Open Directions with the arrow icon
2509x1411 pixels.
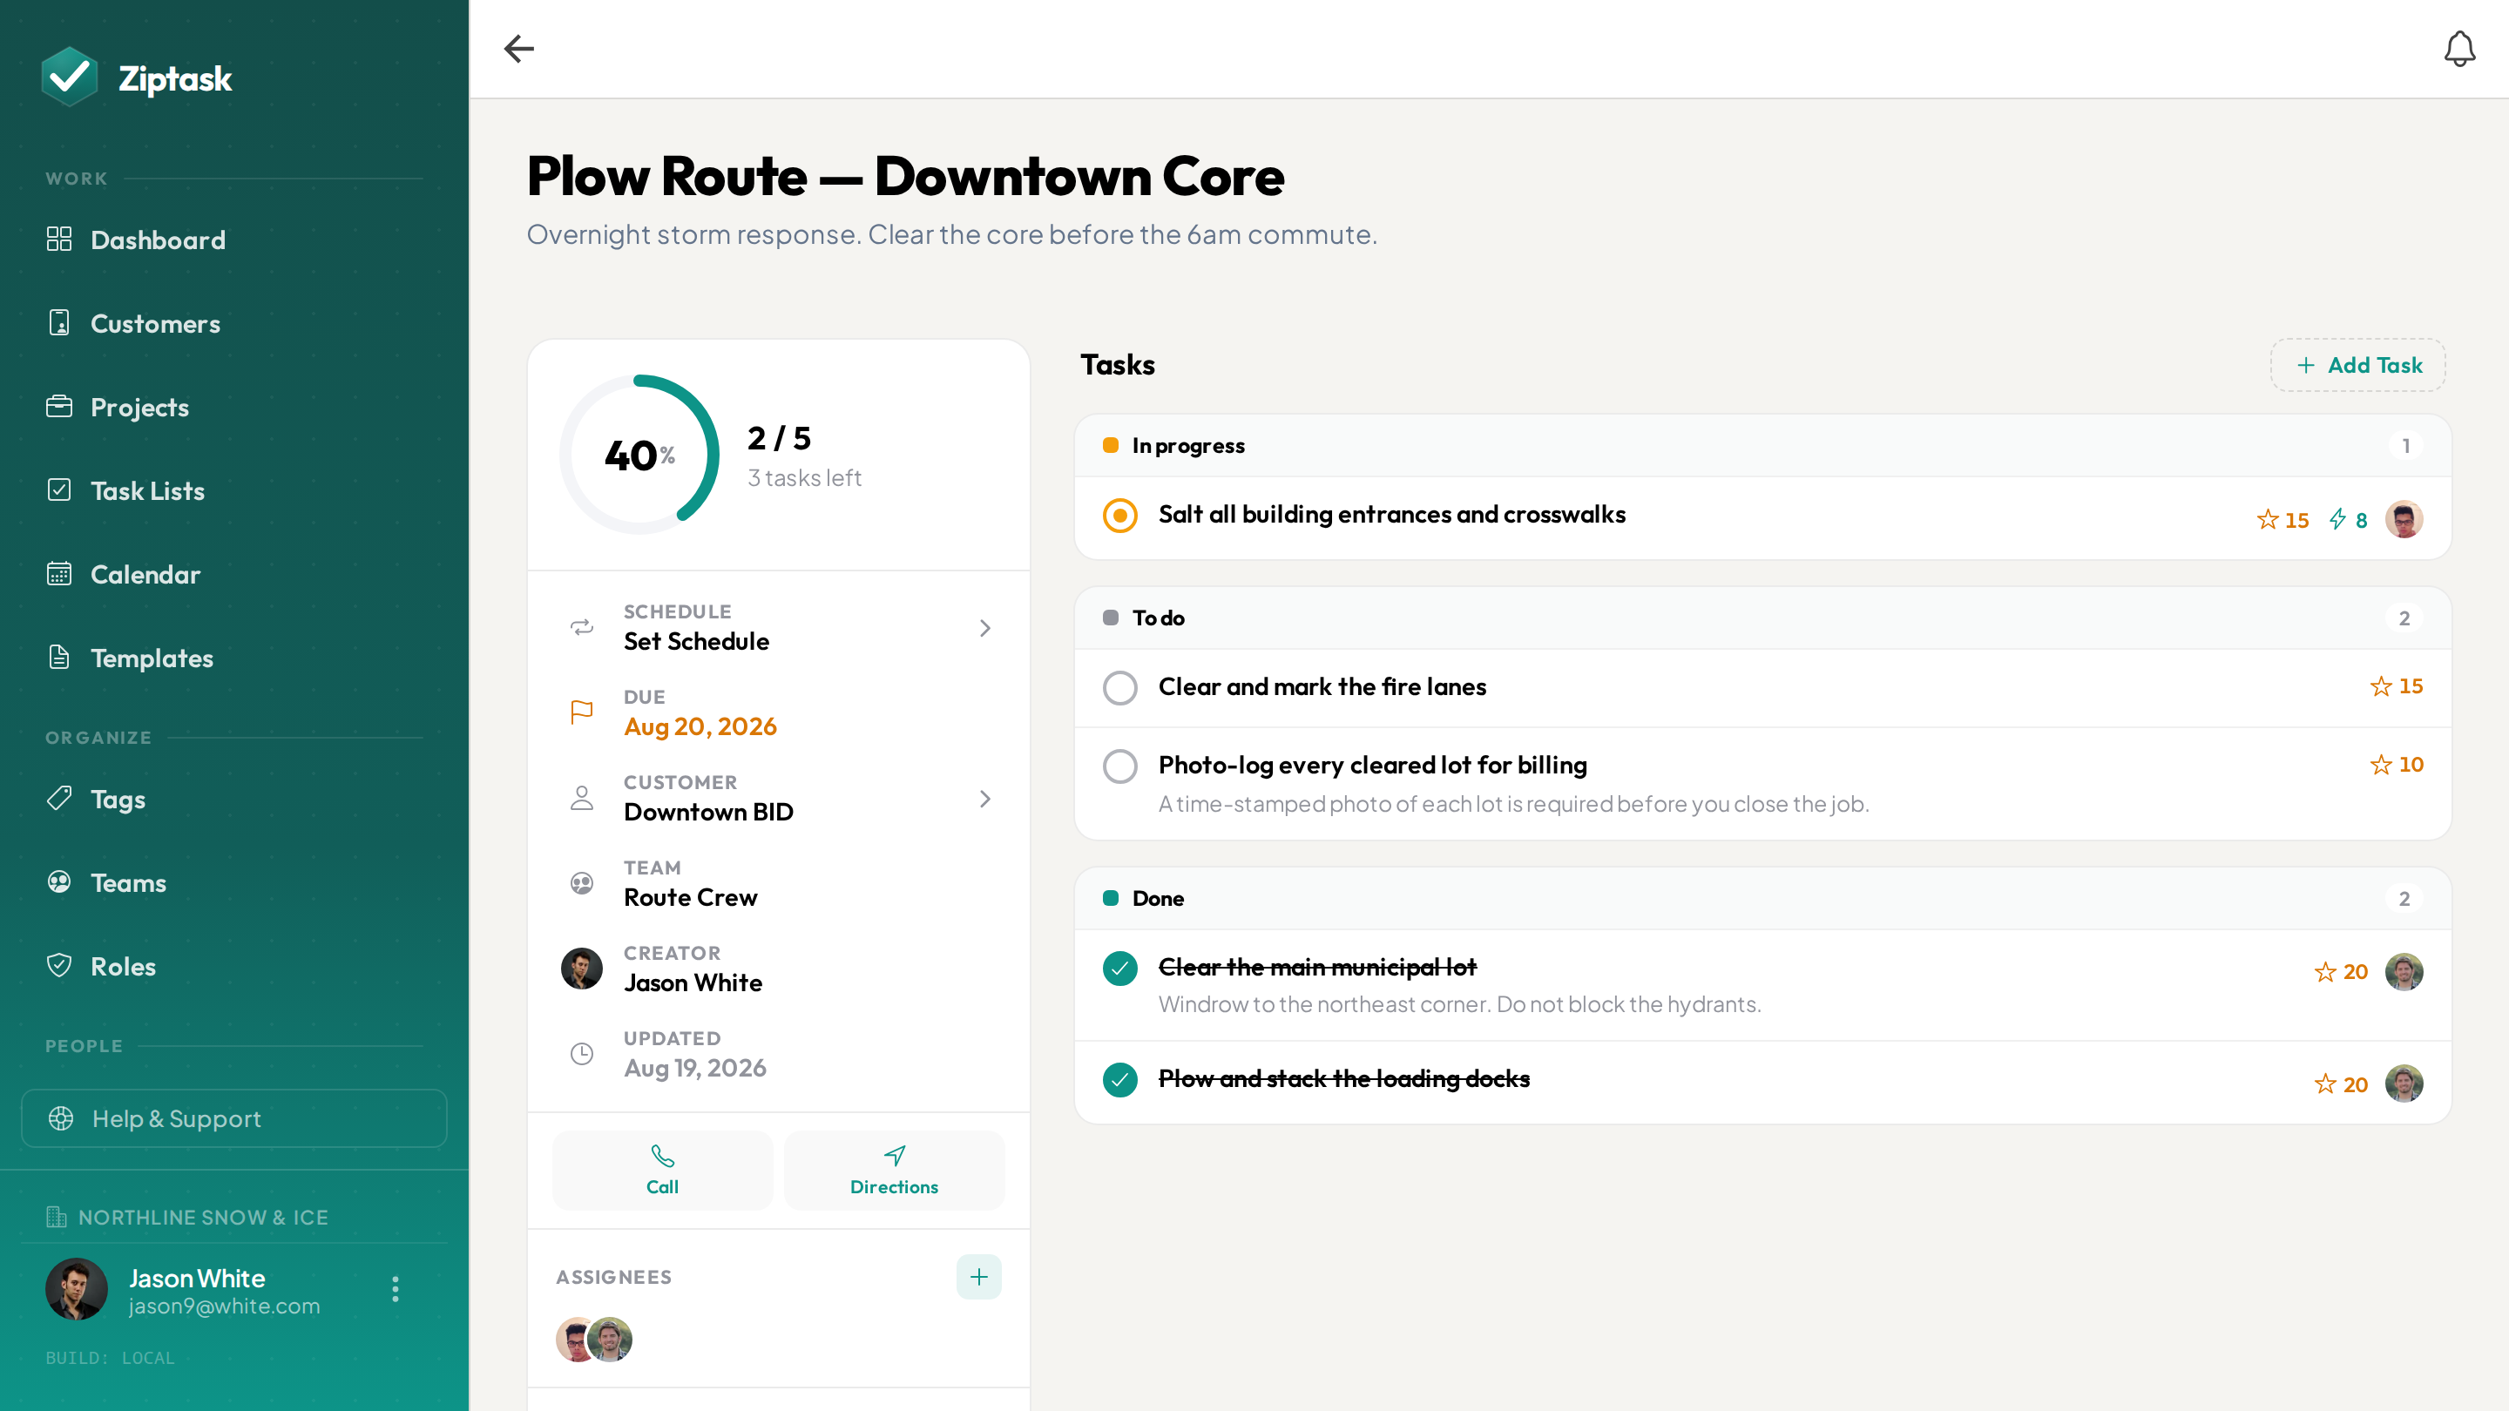(x=894, y=1156)
